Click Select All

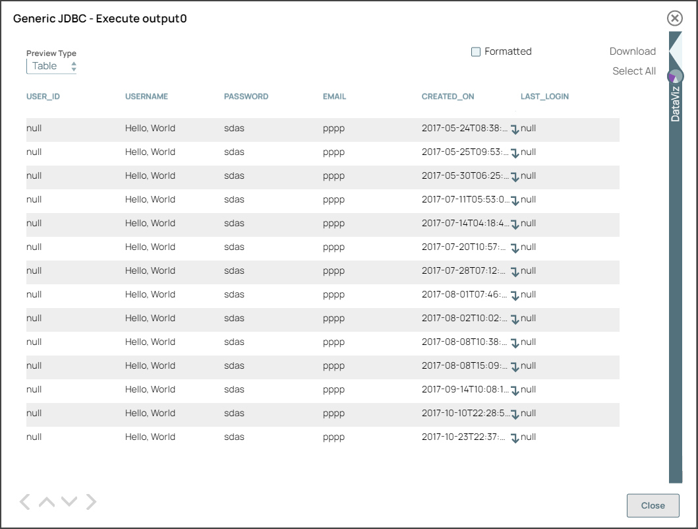[x=633, y=71]
